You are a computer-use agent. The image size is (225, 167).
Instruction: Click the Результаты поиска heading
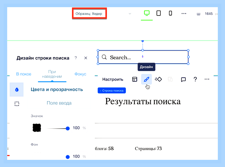point(143,101)
